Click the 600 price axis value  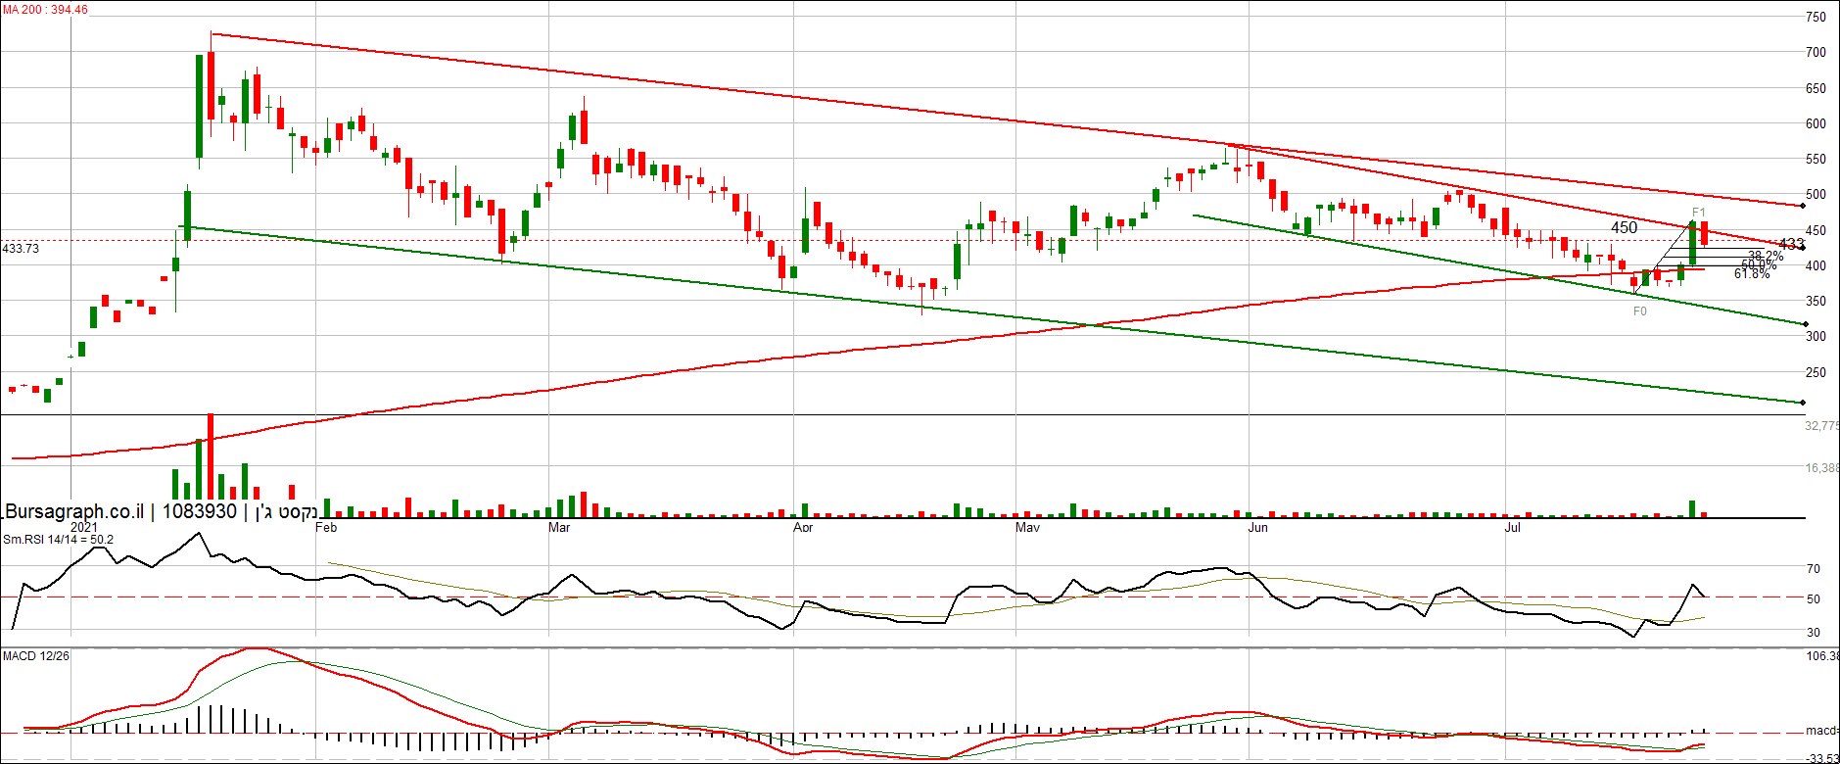(1816, 123)
